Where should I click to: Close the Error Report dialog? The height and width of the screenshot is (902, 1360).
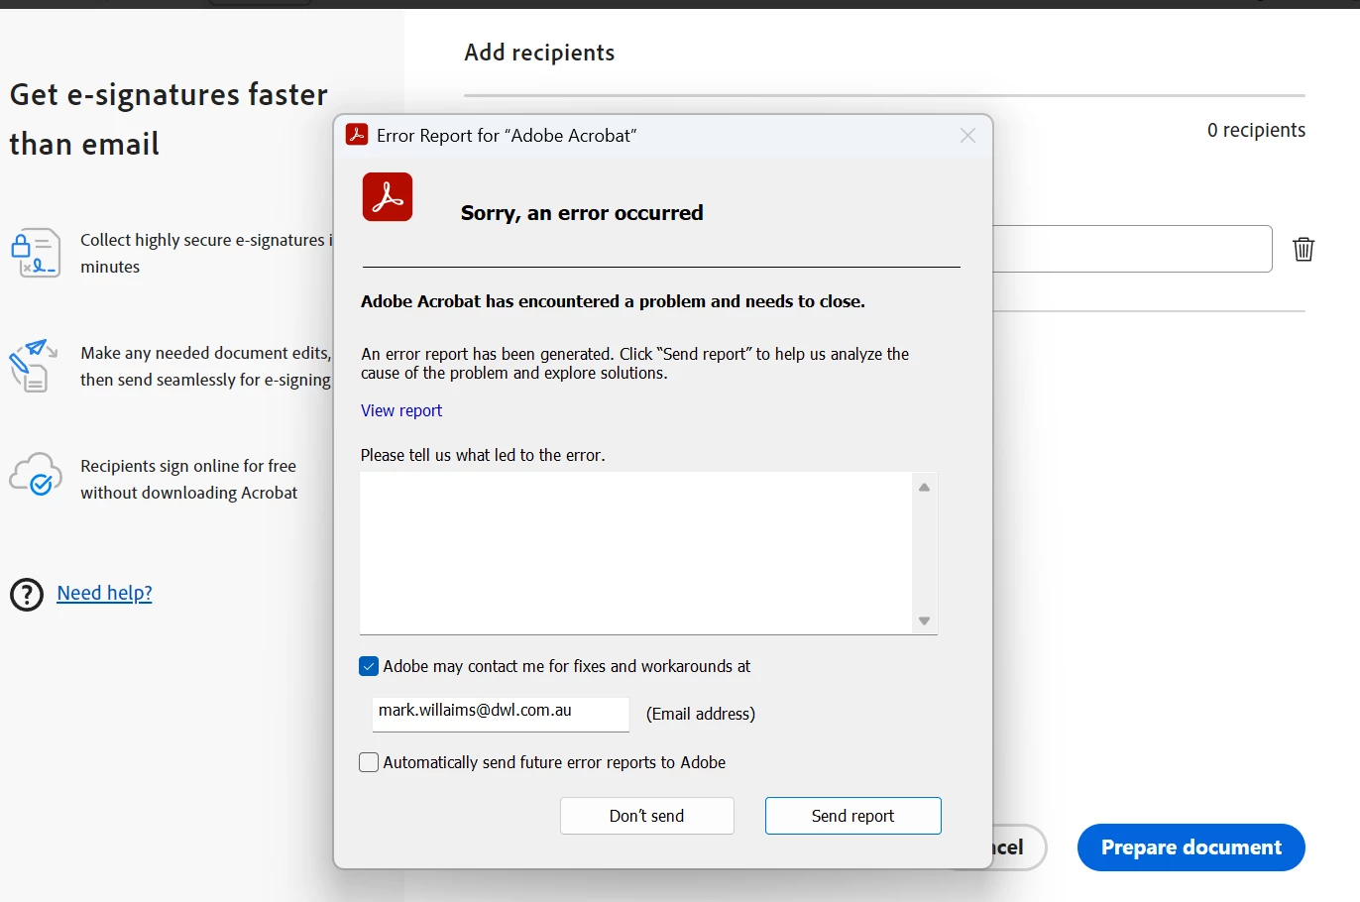(x=968, y=136)
